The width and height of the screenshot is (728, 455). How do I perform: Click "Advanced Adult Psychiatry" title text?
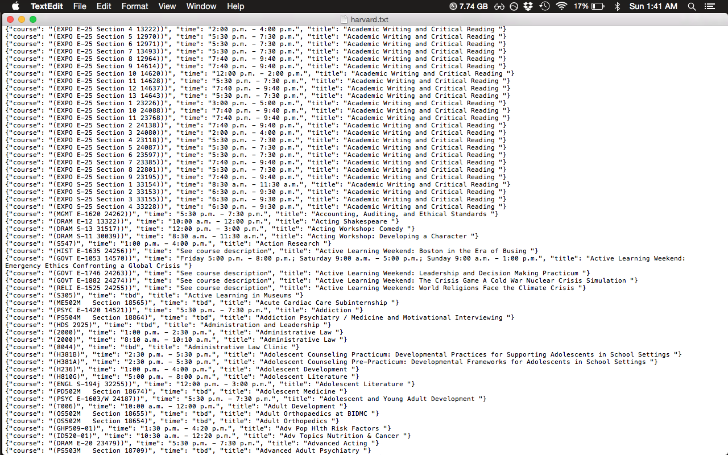point(310,450)
